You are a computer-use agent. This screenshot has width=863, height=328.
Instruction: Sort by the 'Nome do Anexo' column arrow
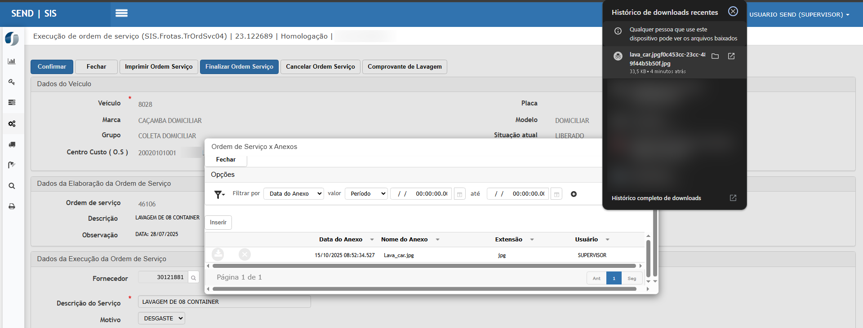click(437, 240)
